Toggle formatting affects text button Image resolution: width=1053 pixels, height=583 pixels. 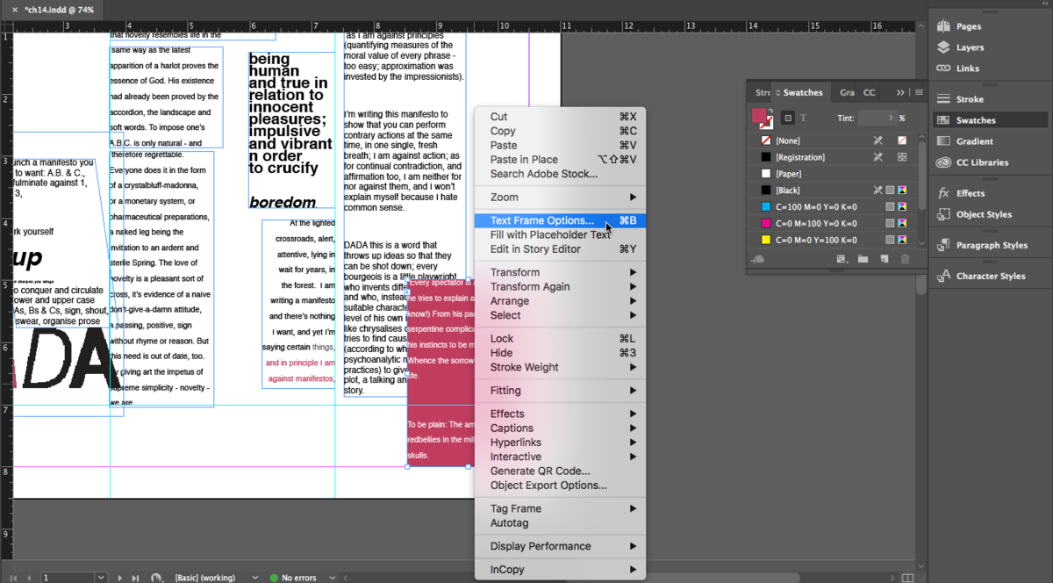(x=803, y=119)
